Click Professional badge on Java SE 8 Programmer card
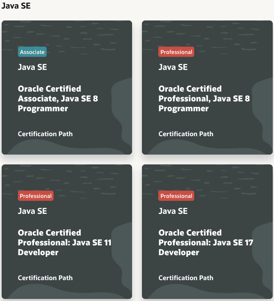Viewport: 274px width, 301px height. (x=176, y=52)
